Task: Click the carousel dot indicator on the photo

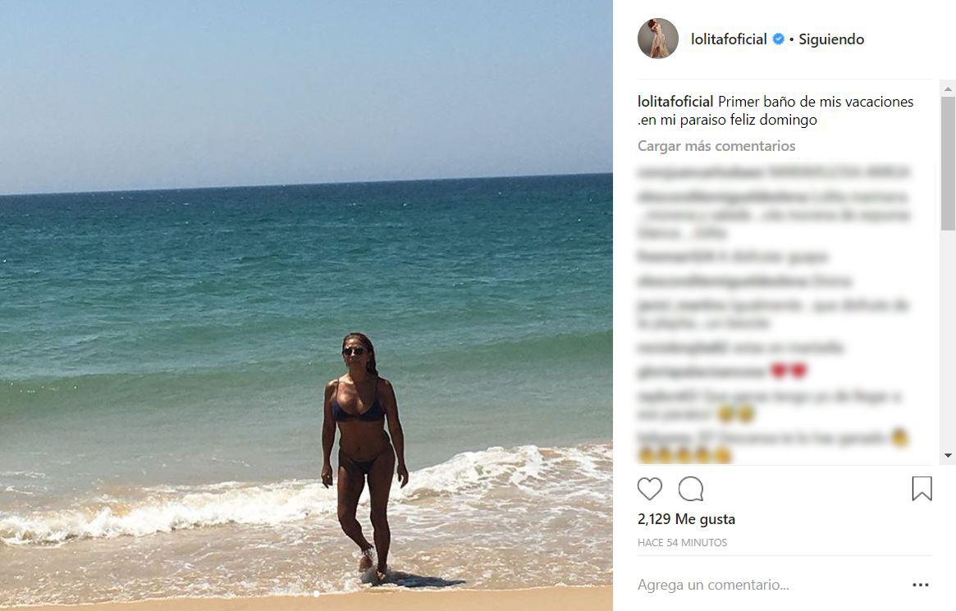Action: click(316, 593)
